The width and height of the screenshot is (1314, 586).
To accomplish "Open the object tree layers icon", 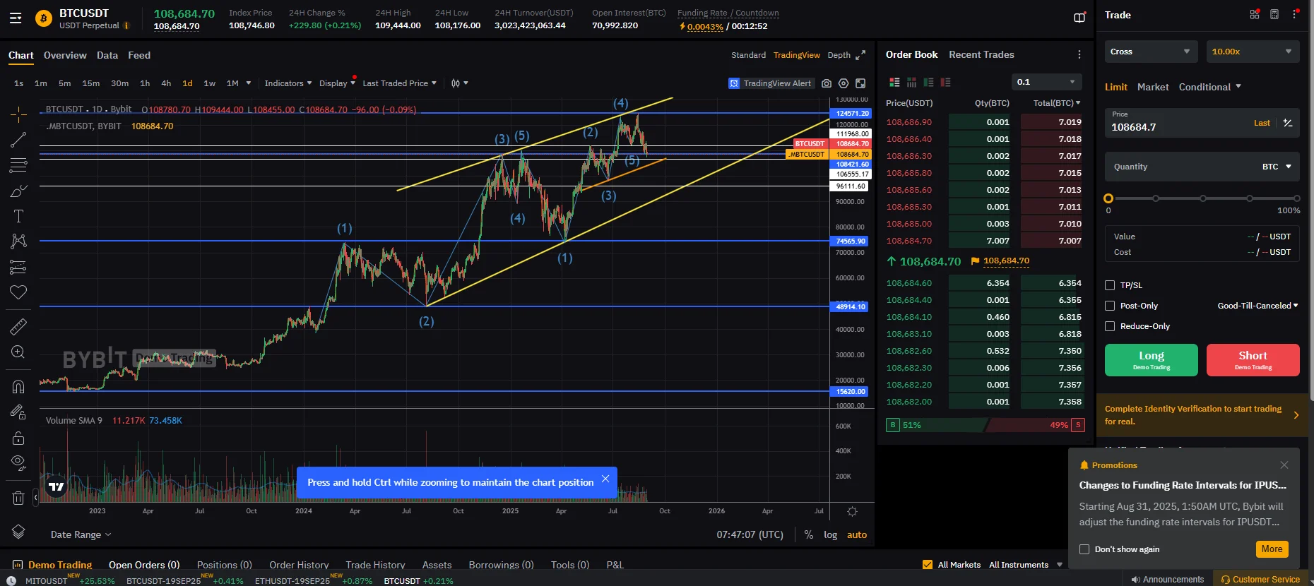I will click(x=18, y=532).
